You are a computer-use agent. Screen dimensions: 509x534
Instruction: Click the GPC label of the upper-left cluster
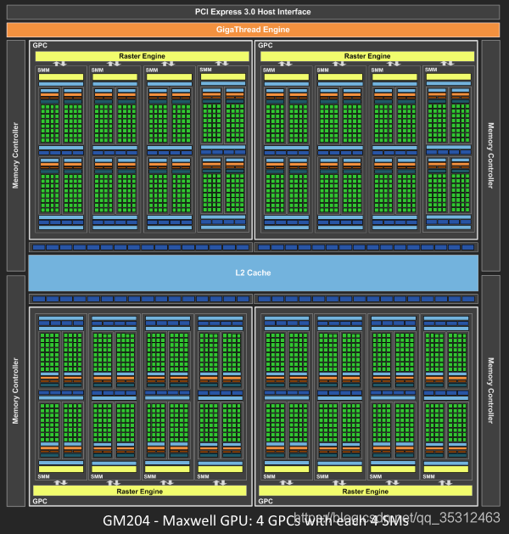pyautogui.click(x=40, y=45)
